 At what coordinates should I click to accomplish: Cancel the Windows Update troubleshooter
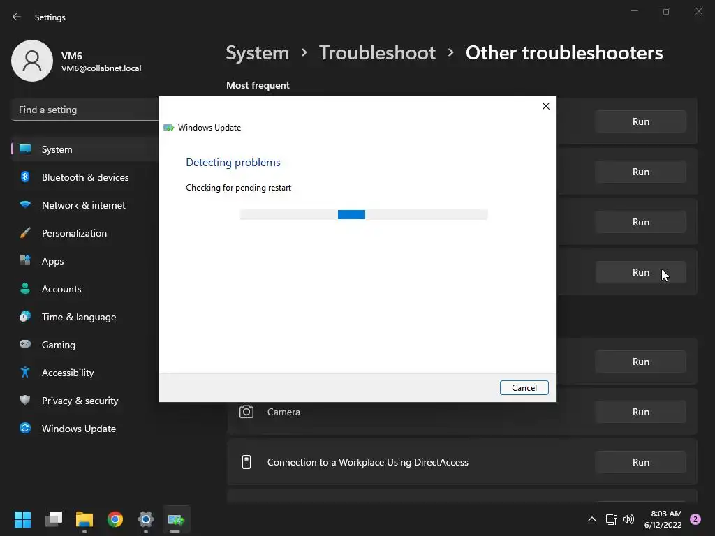coord(524,388)
